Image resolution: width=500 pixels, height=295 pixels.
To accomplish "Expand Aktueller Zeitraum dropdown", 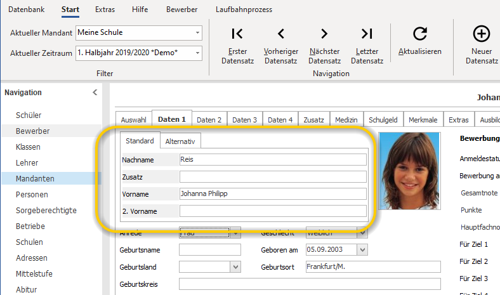I will pos(197,53).
